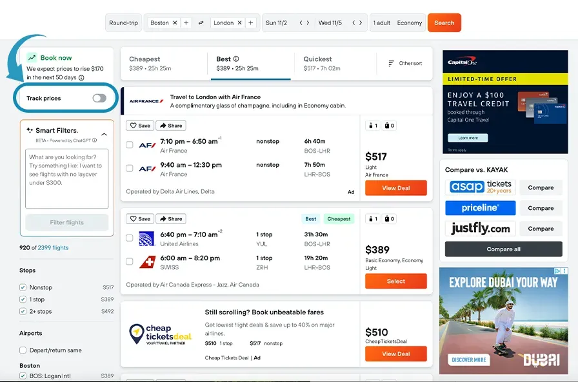Screen dimensions: 578x382
Task: Open the Round-trip dropdown
Action: [123, 22]
